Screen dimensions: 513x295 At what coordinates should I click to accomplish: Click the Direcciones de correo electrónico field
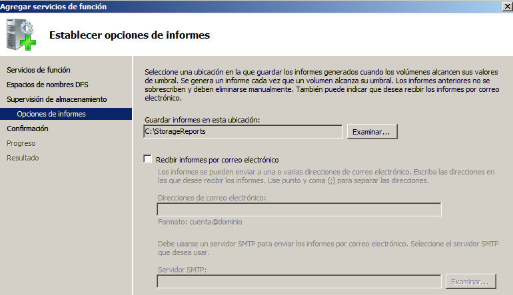point(299,209)
